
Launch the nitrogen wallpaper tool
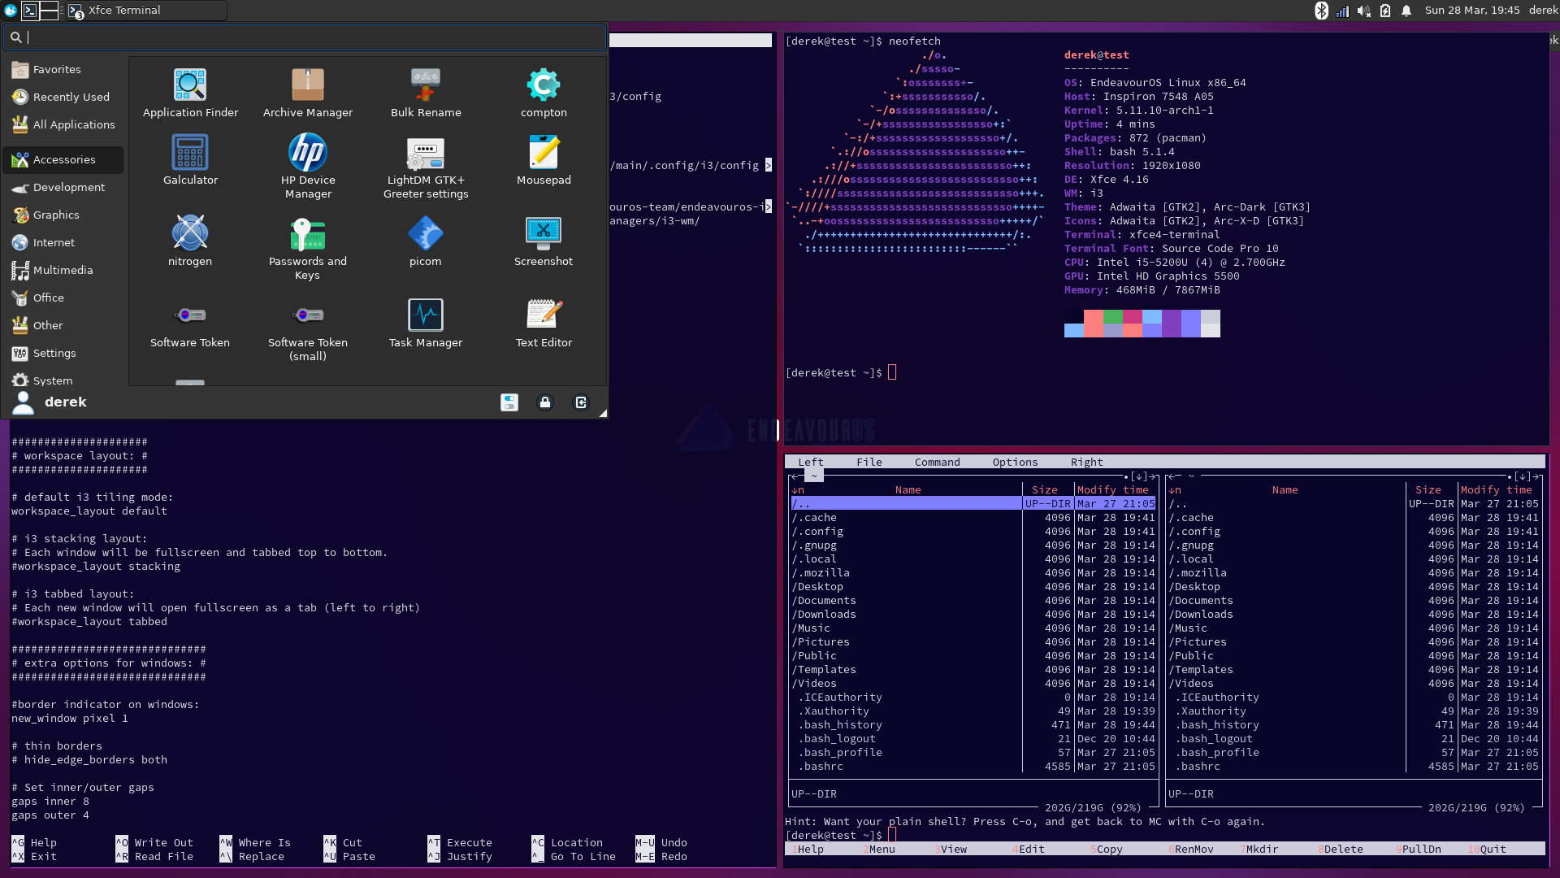(x=189, y=235)
